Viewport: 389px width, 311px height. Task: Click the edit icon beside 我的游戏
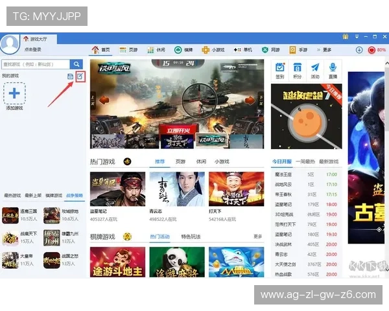[80, 76]
